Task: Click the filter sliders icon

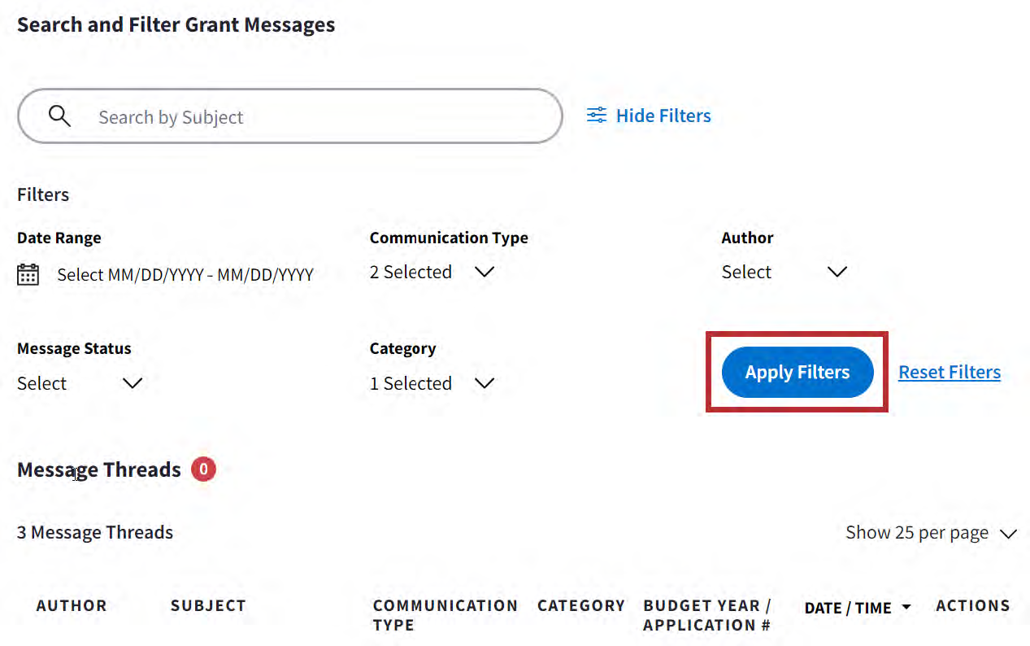Action: (x=597, y=116)
